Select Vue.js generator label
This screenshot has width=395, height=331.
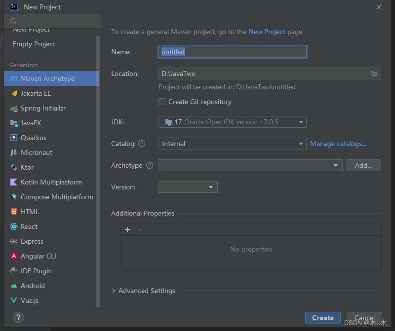coord(30,300)
